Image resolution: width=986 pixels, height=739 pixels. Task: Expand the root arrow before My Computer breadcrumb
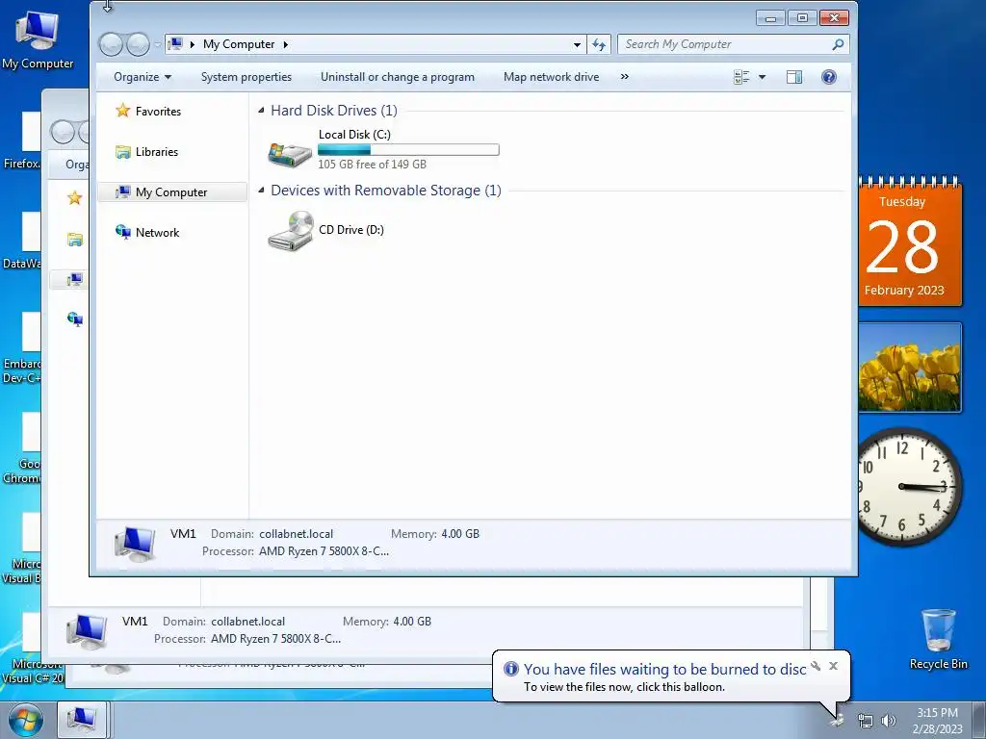coord(193,44)
